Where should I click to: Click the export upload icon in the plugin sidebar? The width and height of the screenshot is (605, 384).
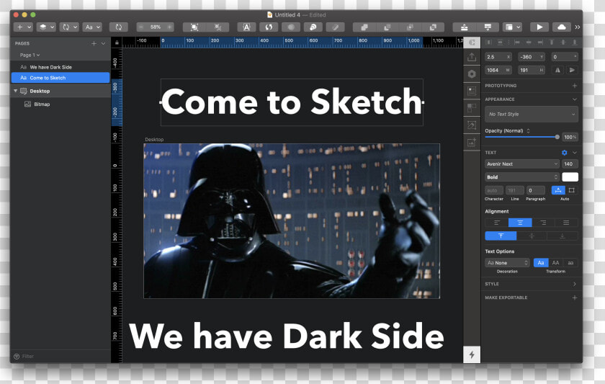[472, 57]
